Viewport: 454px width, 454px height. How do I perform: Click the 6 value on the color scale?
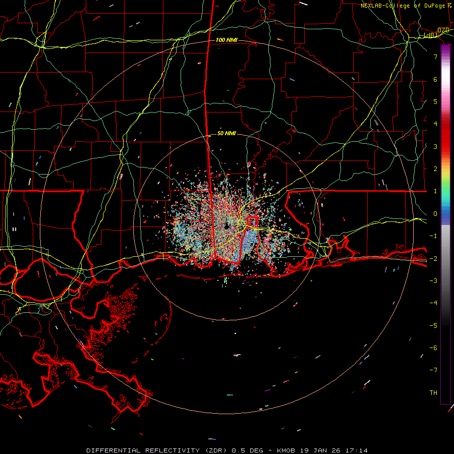coord(435,79)
